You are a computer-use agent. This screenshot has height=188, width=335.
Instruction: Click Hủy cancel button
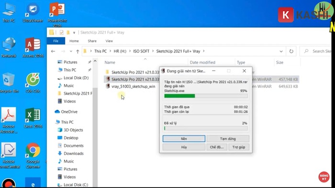[x=184, y=147]
